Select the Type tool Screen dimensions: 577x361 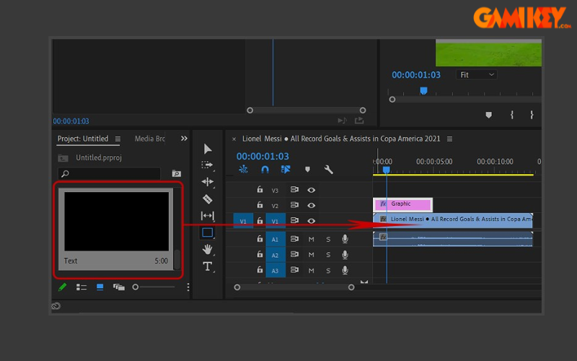click(208, 266)
